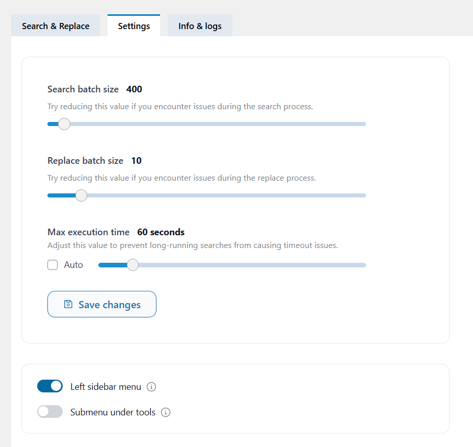The image size is (473, 447).
Task: Open the Info & logs tab
Action: point(199,25)
